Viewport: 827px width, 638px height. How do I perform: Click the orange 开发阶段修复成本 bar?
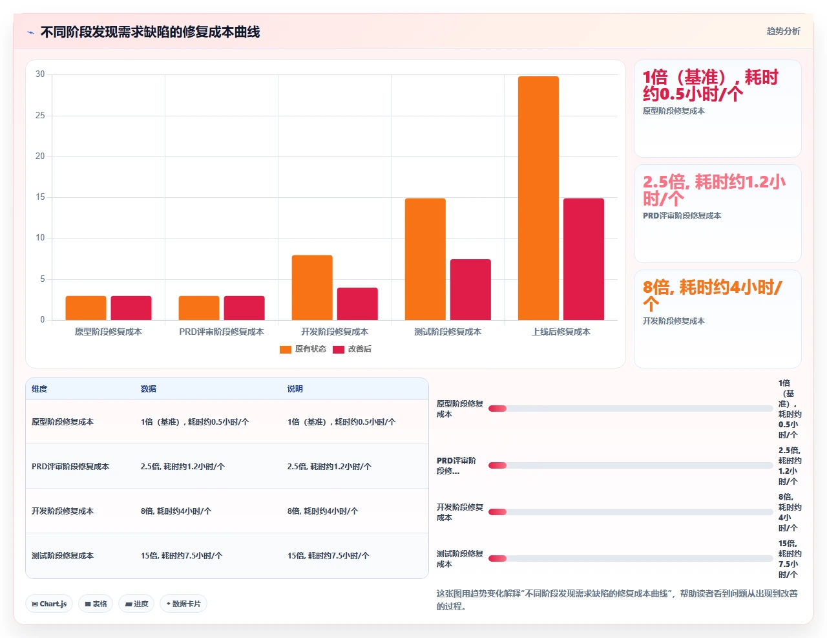(312, 288)
